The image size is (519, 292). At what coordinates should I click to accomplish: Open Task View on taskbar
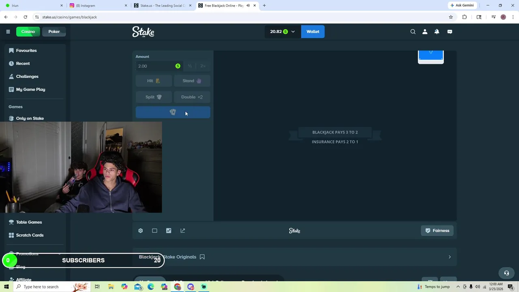(97, 287)
